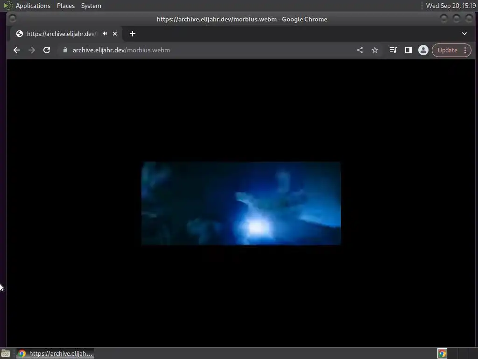Bookmark this tab with star icon

click(375, 50)
